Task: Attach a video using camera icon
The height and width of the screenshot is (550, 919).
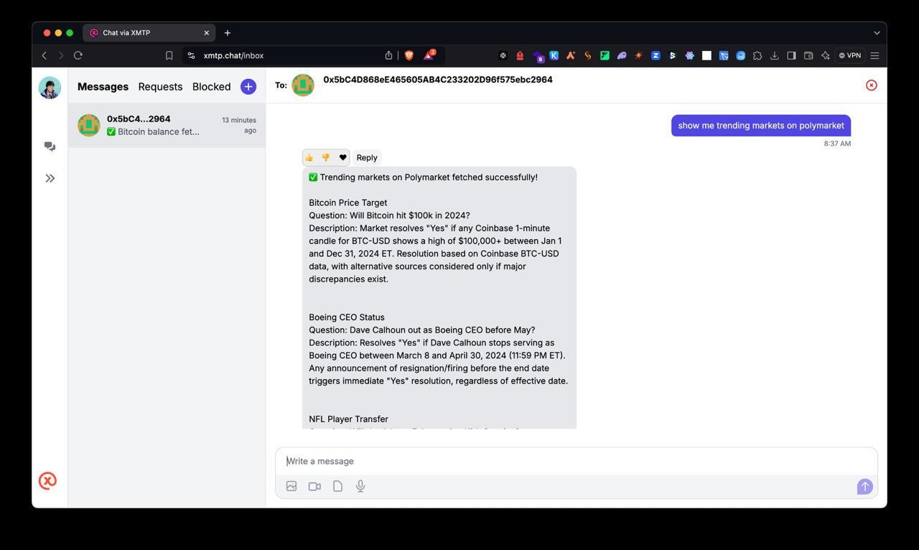Action: [314, 486]
